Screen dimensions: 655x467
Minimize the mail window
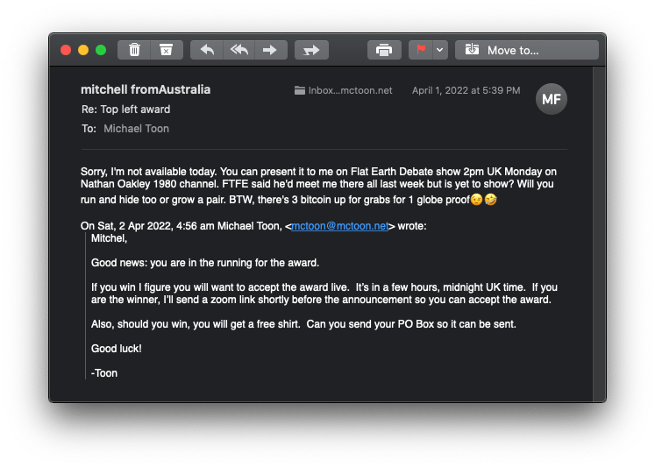click(83, 50)
